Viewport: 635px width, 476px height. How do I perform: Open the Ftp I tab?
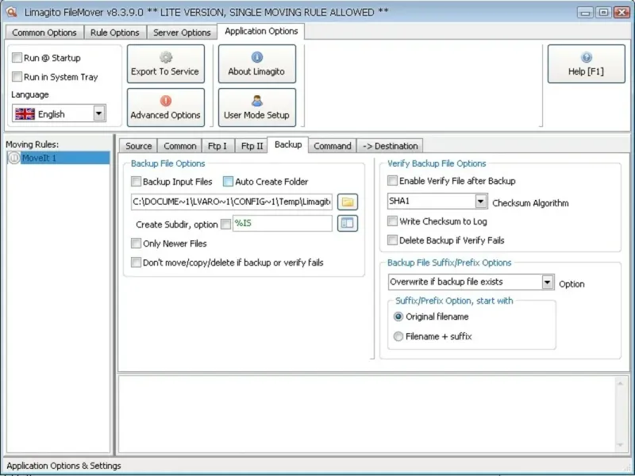pos(217,146)
